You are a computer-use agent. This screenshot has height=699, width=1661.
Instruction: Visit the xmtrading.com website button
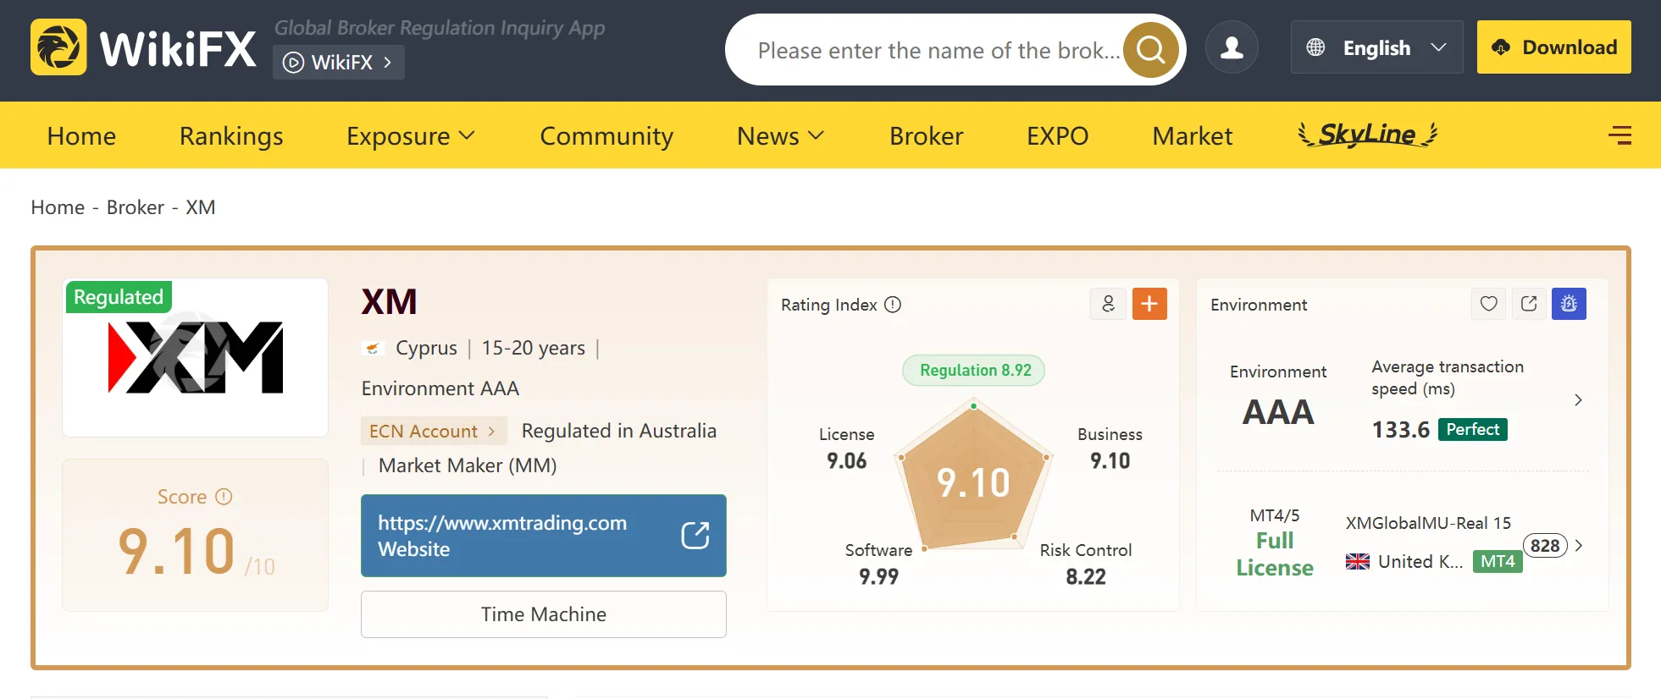click(544, 536)
